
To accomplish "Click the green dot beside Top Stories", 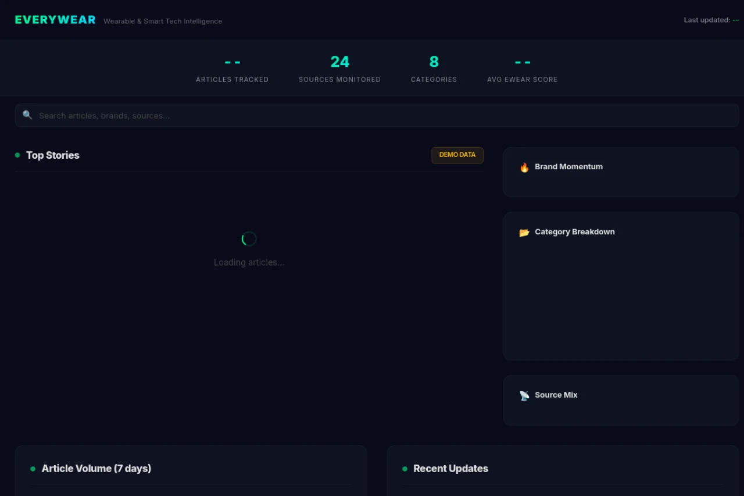I will pyautogui.click(x=17, y=155).
